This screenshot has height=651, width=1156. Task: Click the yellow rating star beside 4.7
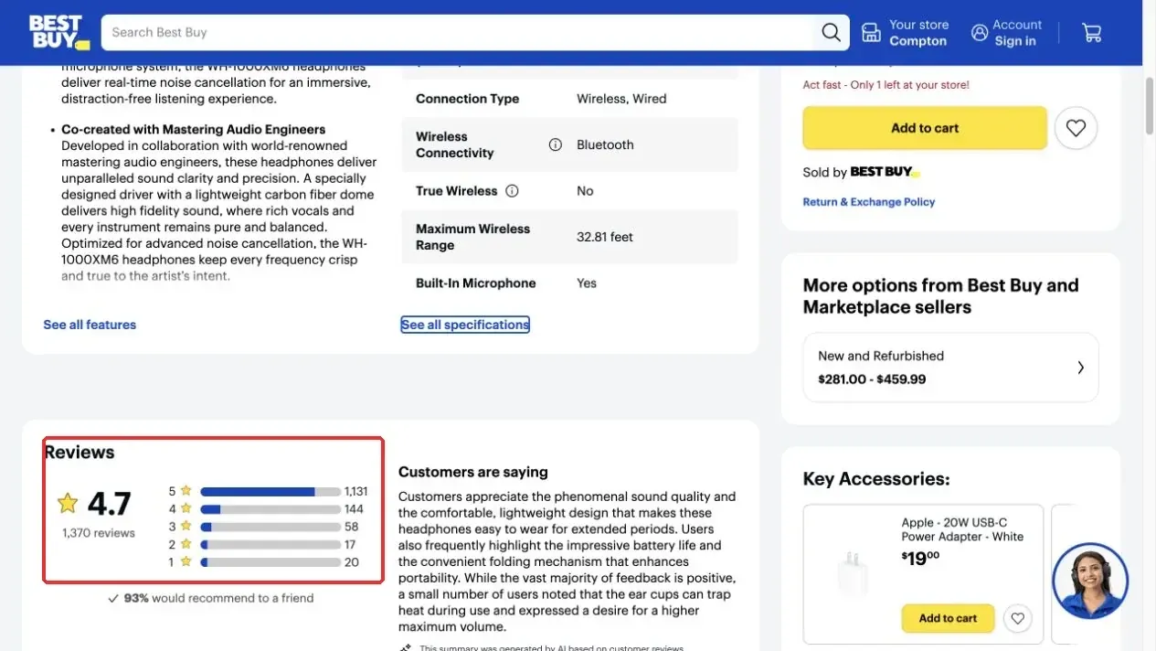[x=68, y=503]
